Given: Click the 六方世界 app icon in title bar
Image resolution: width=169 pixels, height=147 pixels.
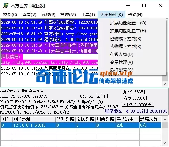Looking at the screenshot, I should tap(6, 5).
